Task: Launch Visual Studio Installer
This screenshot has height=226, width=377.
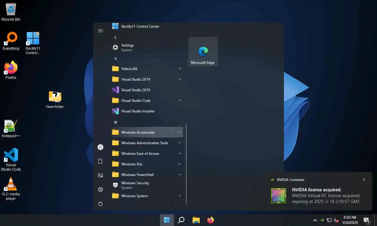Action: pyautogui.click(x=147, y=111)
